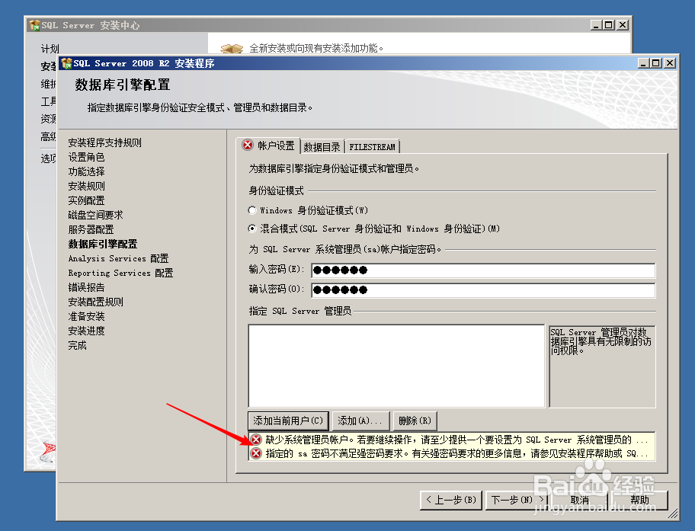Select 安装程序支持规则 step in sidebar
The width and height of the screenshot is (695, 531).
click(104, 142)
